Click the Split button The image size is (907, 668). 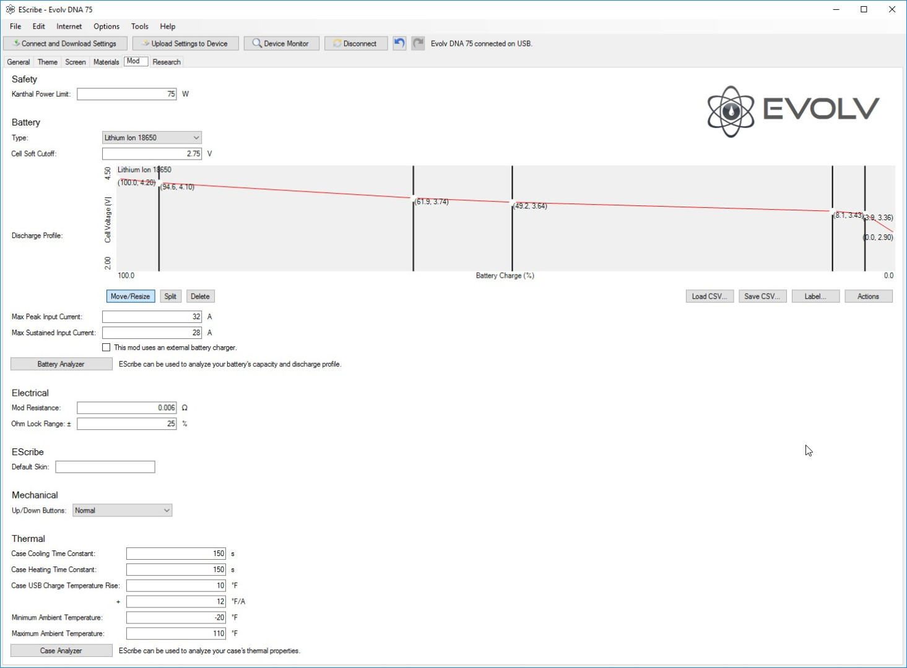(170, 296)
